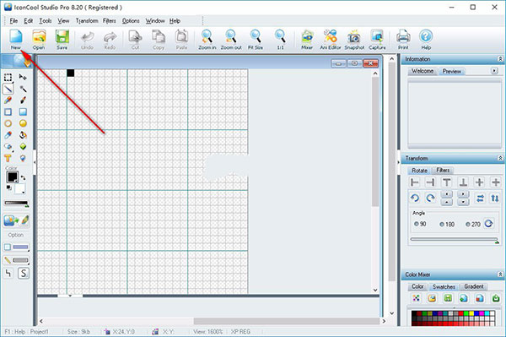Select the Brush tool
This screenshot has height=337, width=506.
coord(23,101)
